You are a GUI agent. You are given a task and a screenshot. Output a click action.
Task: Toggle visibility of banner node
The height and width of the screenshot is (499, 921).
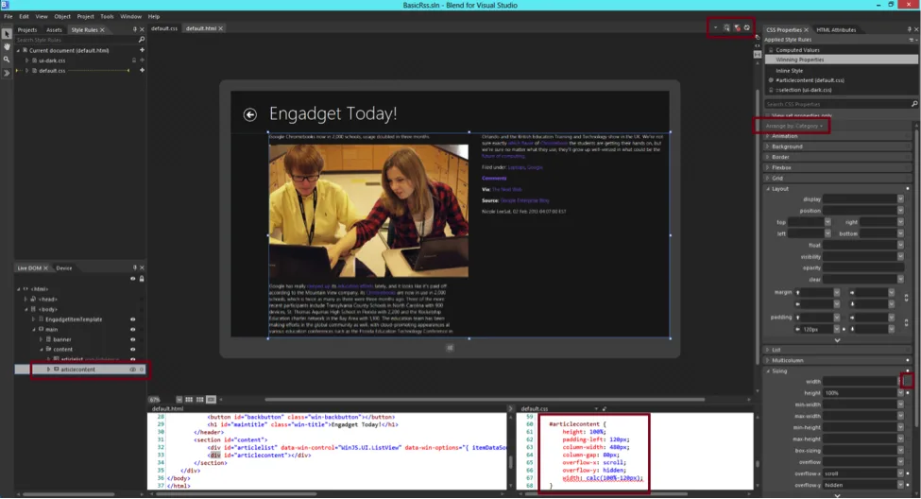click(x=133, y=339)
